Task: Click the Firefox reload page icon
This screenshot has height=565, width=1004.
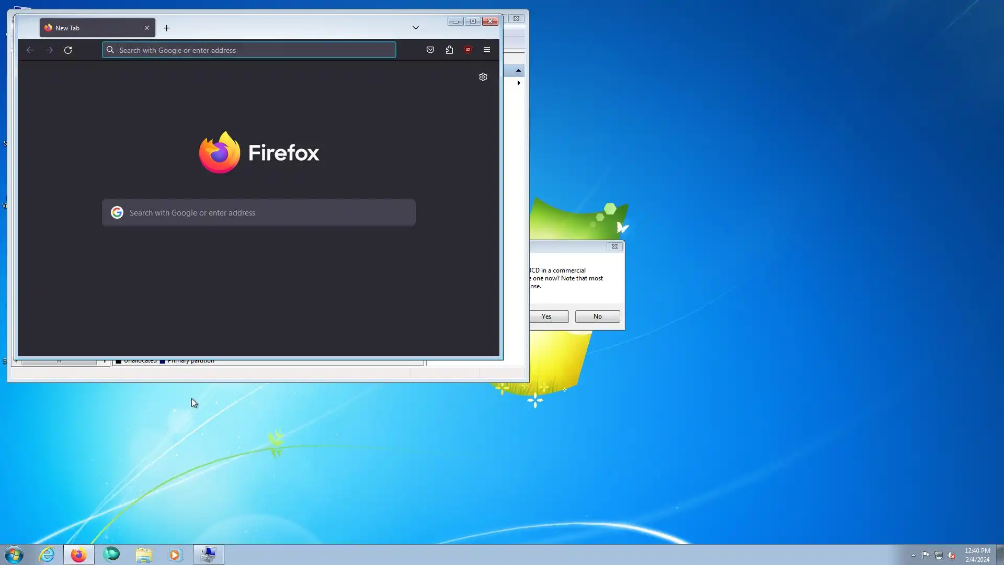Action: (68, 50)
